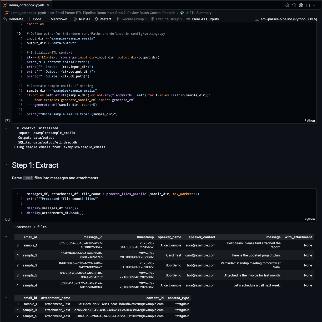Add a new Code cell
The width and height of the screenshot is (322, 322).
coord(34,19)
